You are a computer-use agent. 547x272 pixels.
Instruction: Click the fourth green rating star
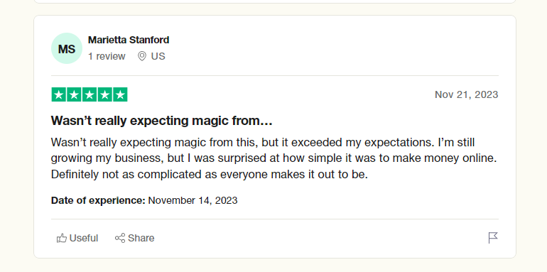click(104, 94)
